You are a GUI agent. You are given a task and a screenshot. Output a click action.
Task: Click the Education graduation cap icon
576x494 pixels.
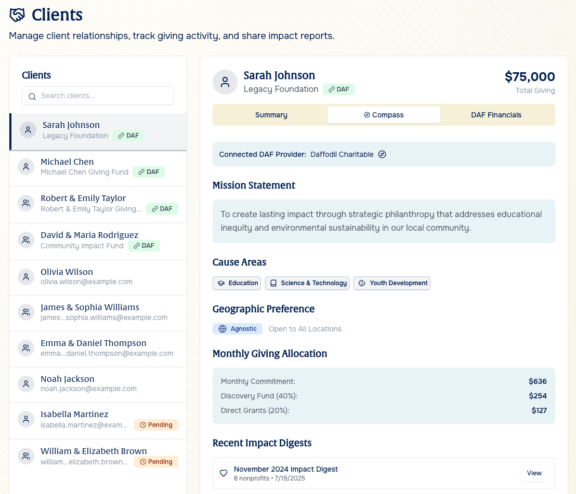pyautogui.click(x=221, y=283)
